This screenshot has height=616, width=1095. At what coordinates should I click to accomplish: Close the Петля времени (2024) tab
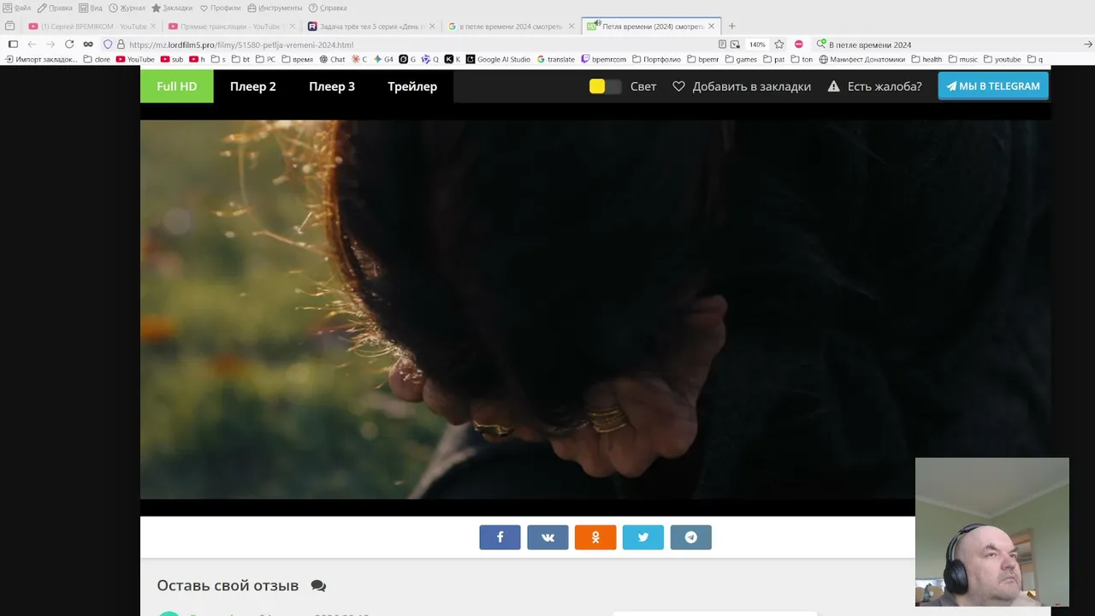(x=711, y=27)
